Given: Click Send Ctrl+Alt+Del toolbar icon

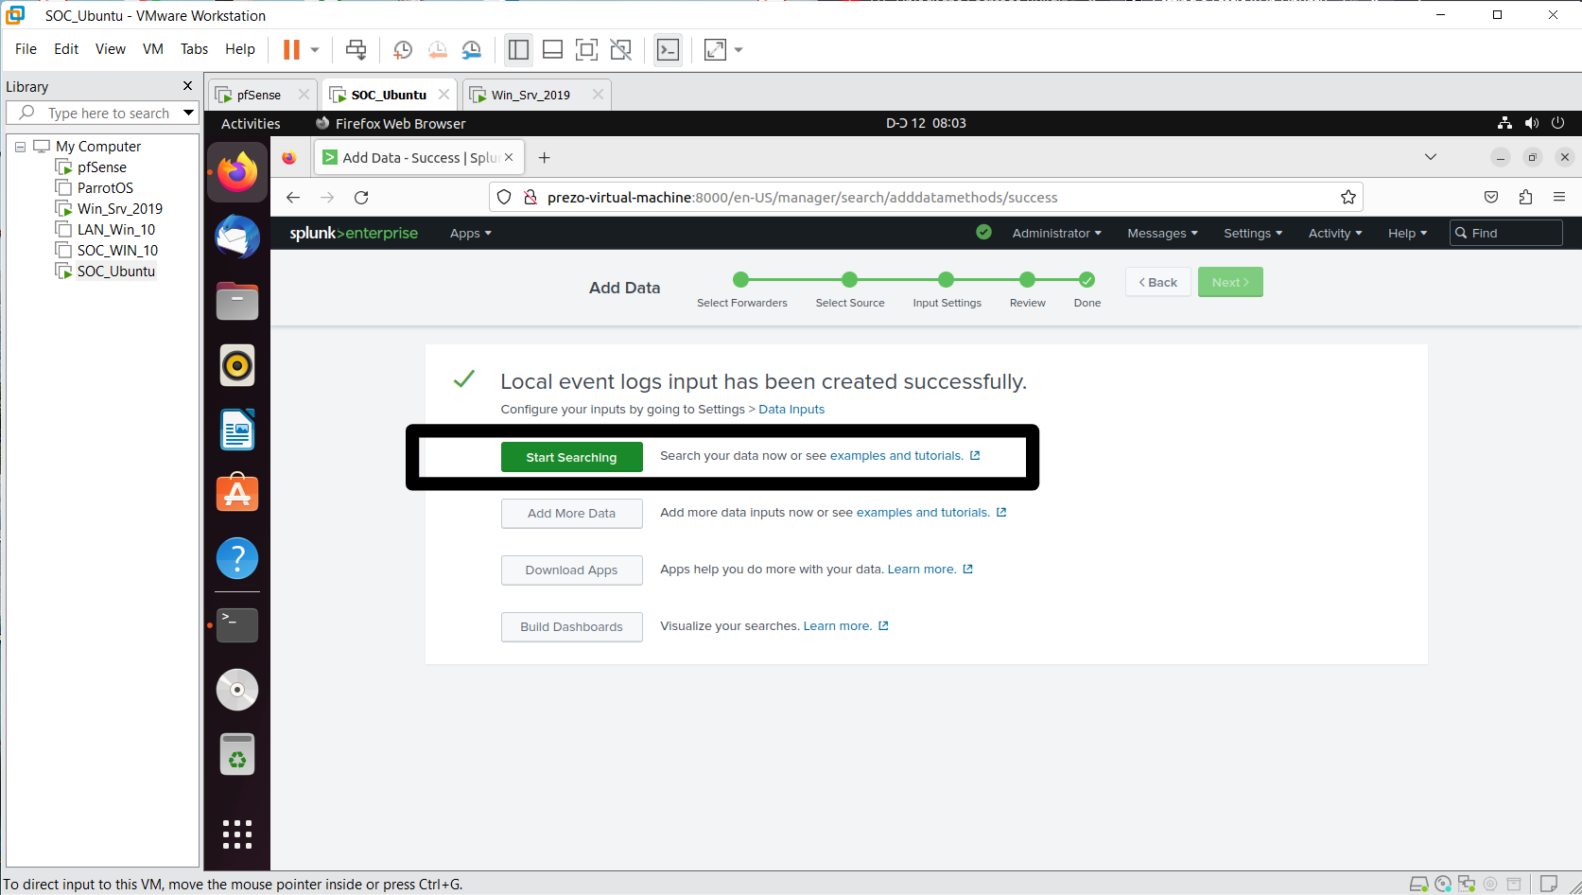Looking at the screenshot, I should coord(356,50).
